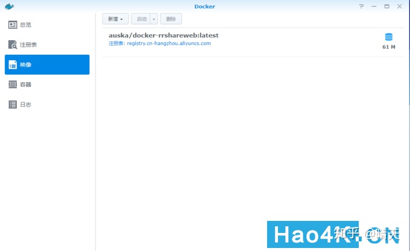Click the help question mark icon
The image size is (410, 251).
click(x=361, y=6)
